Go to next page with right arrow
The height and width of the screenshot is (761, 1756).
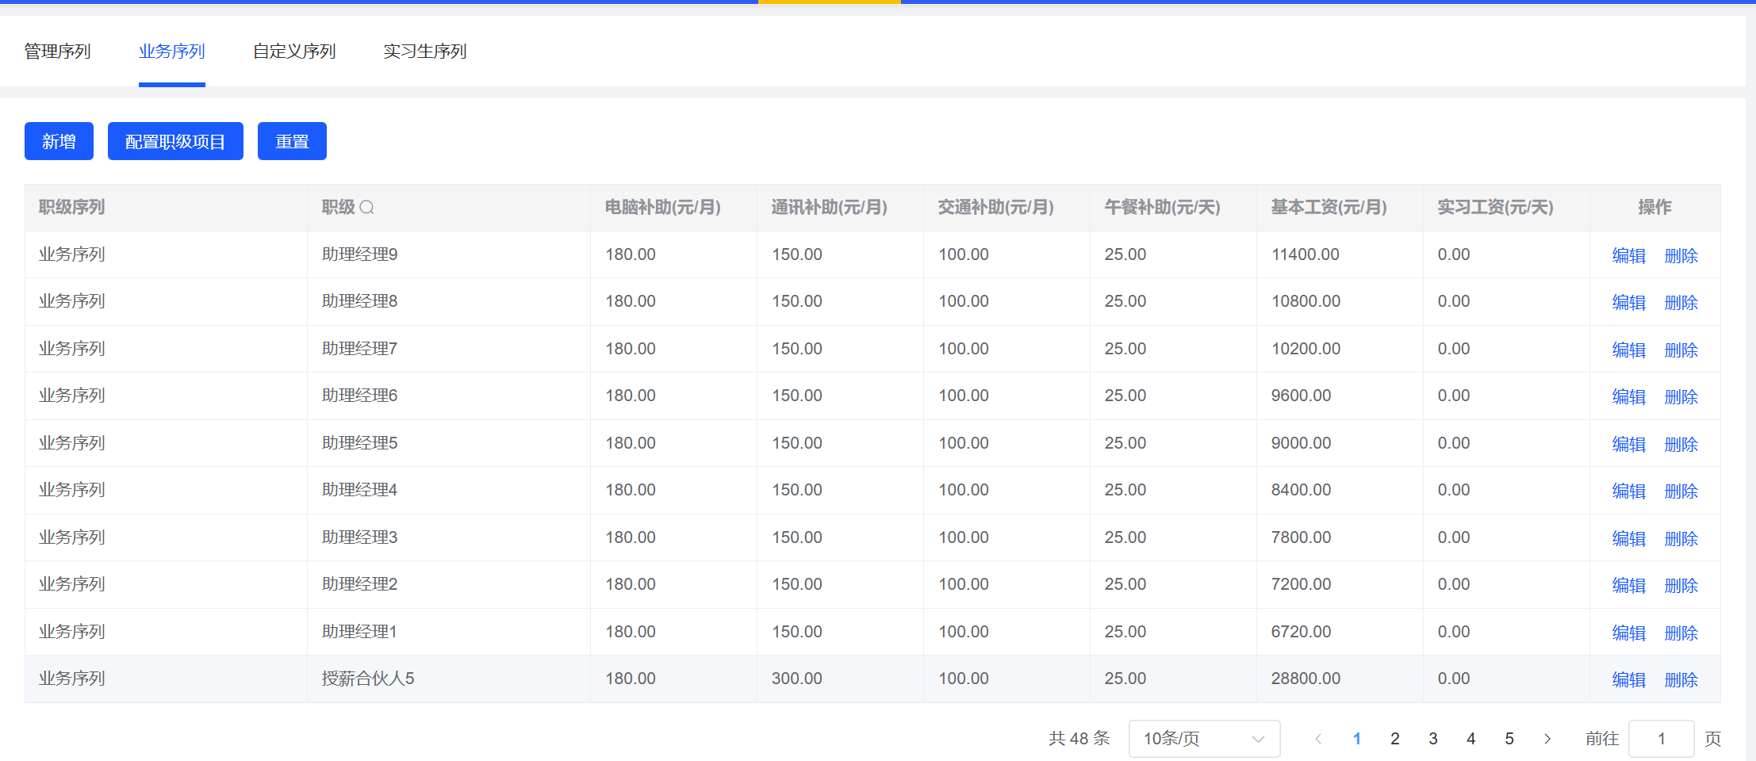coord(1547,739)
